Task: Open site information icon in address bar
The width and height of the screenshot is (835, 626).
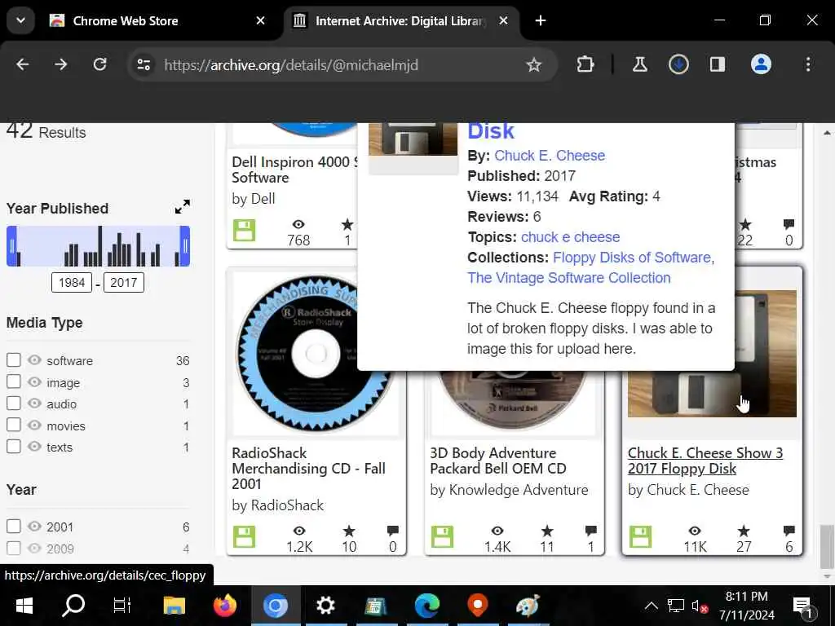Action: coord(144,65)
